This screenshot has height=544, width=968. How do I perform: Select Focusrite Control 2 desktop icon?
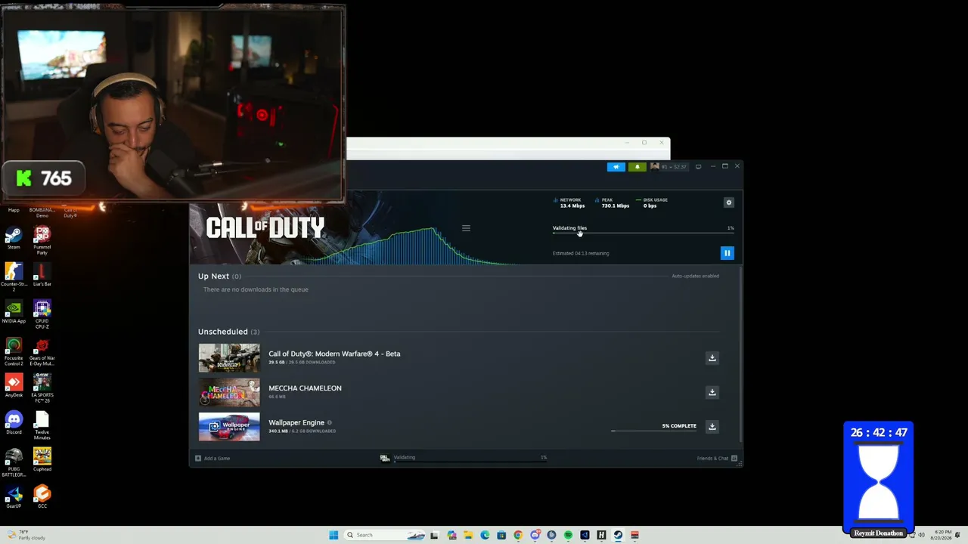(x=14, y=352)
